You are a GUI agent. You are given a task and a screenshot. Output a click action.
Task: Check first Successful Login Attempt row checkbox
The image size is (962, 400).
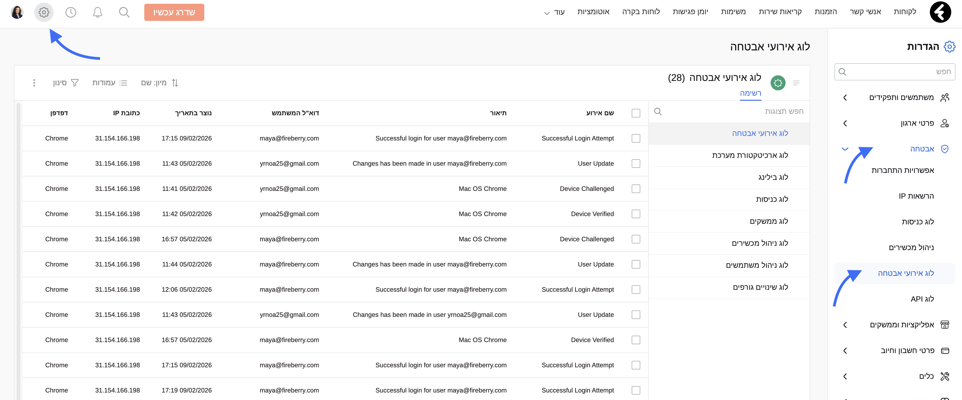(x=636, y=138)
